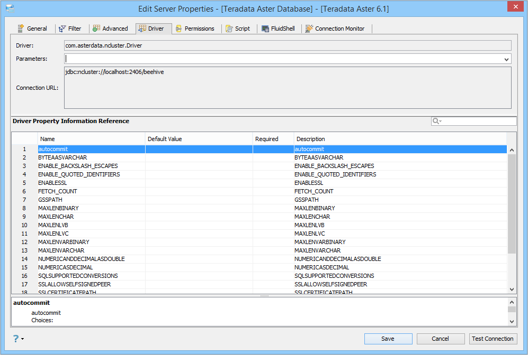Click the Save button
The width and height of the screenshot is (528, 355).
[388, 339]
